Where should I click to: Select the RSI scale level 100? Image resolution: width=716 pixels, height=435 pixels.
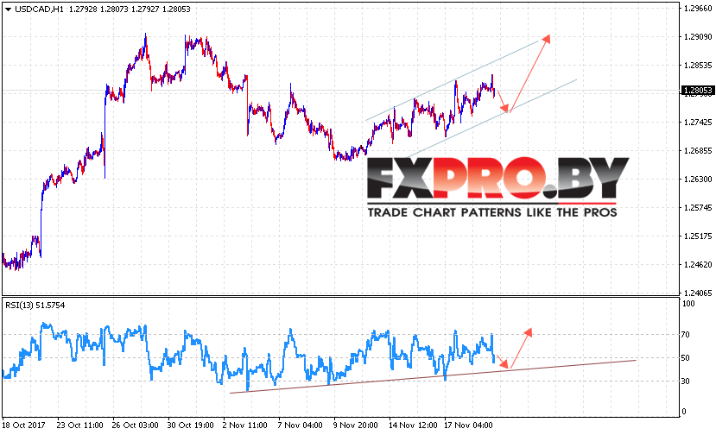(687, 304)
